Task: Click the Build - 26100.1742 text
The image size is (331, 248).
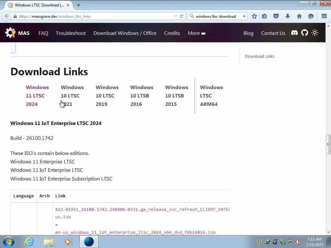Action: tap(32, 138)
